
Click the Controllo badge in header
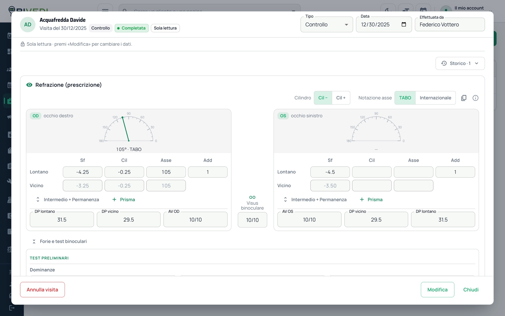(100, 28)
